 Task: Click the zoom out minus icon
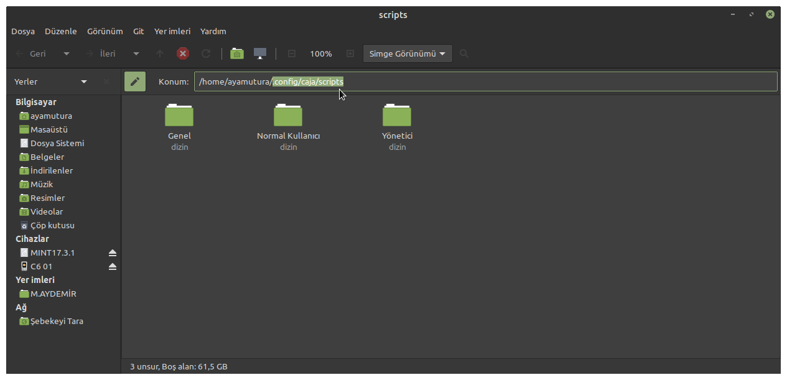coord(291,53)
